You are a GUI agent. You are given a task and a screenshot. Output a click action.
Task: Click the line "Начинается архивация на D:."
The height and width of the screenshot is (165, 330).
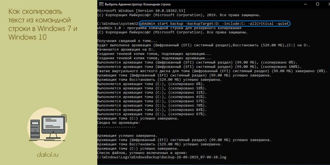point(126,49)
